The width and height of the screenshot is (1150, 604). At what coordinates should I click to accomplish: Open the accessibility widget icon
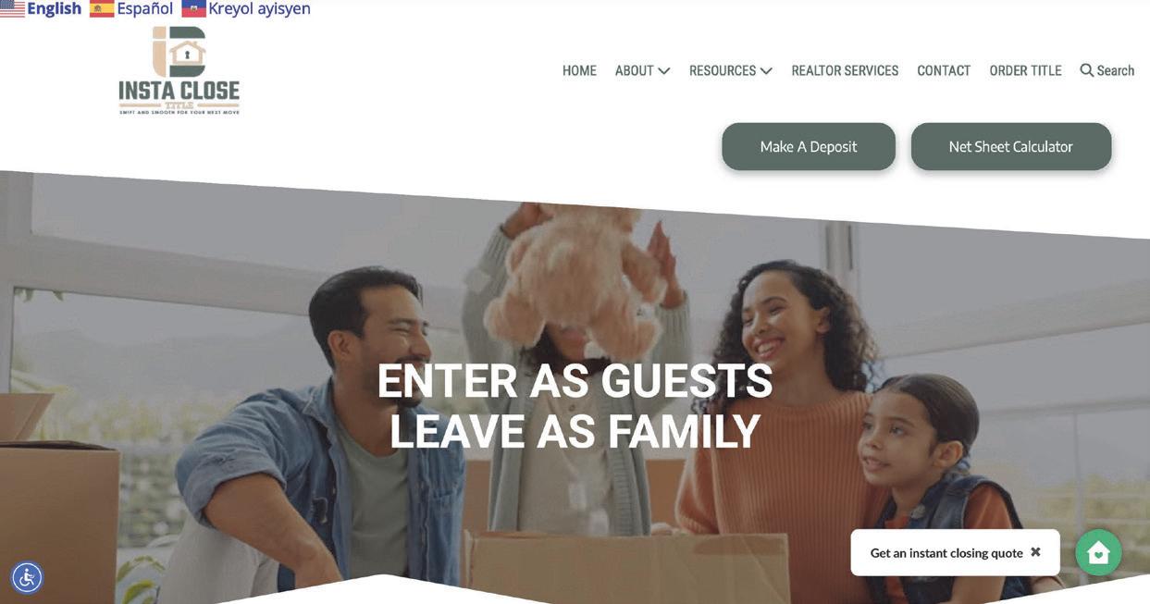click(27, 578)
